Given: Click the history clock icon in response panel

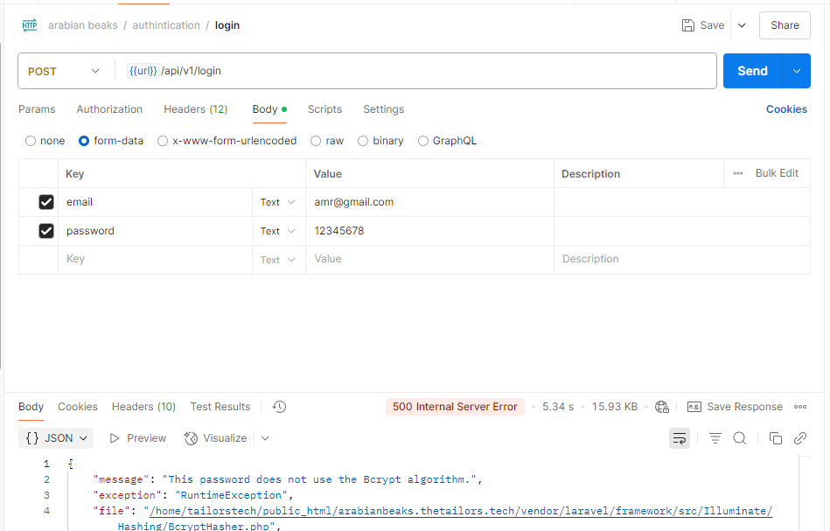Looking at the screenshot, I should tap(279, 407).
